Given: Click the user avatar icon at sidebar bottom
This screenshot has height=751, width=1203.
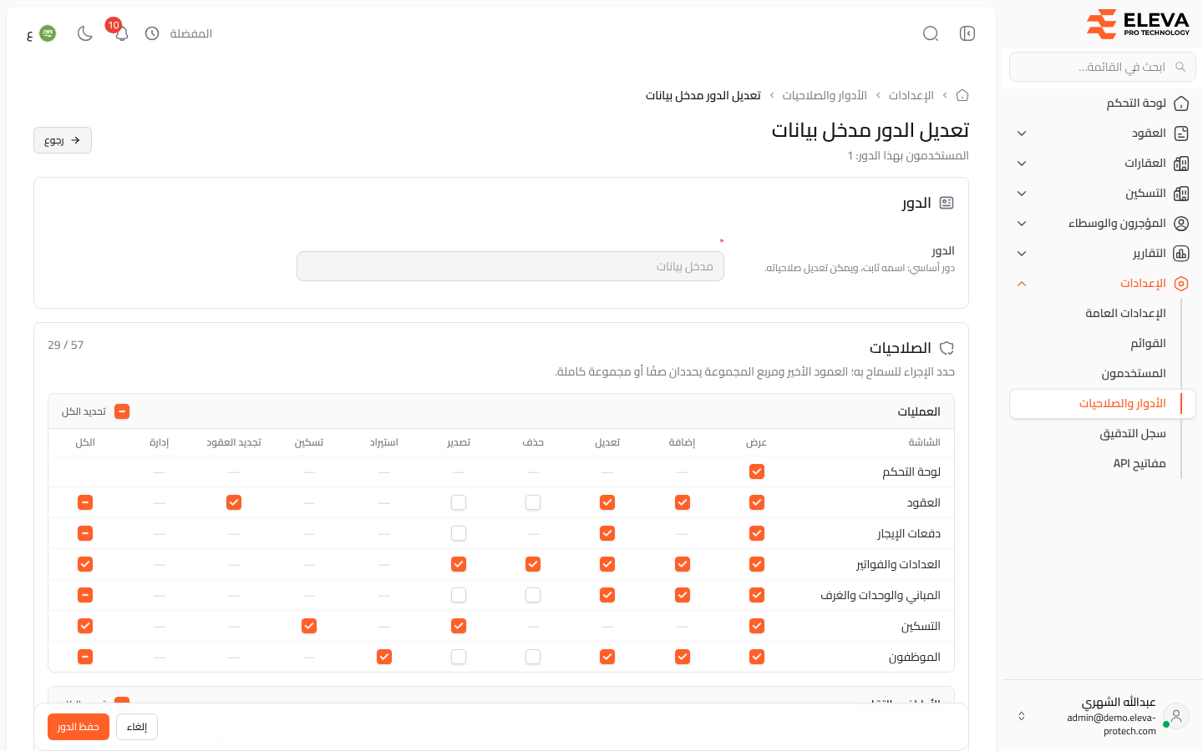Looking at the screenshot, I should (x=1176, y=716).
